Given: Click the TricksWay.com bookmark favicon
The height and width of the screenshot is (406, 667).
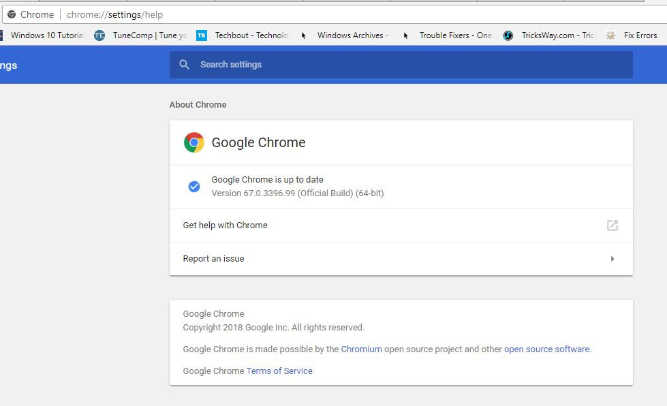Looking at the screenshot, I should 508,35.
